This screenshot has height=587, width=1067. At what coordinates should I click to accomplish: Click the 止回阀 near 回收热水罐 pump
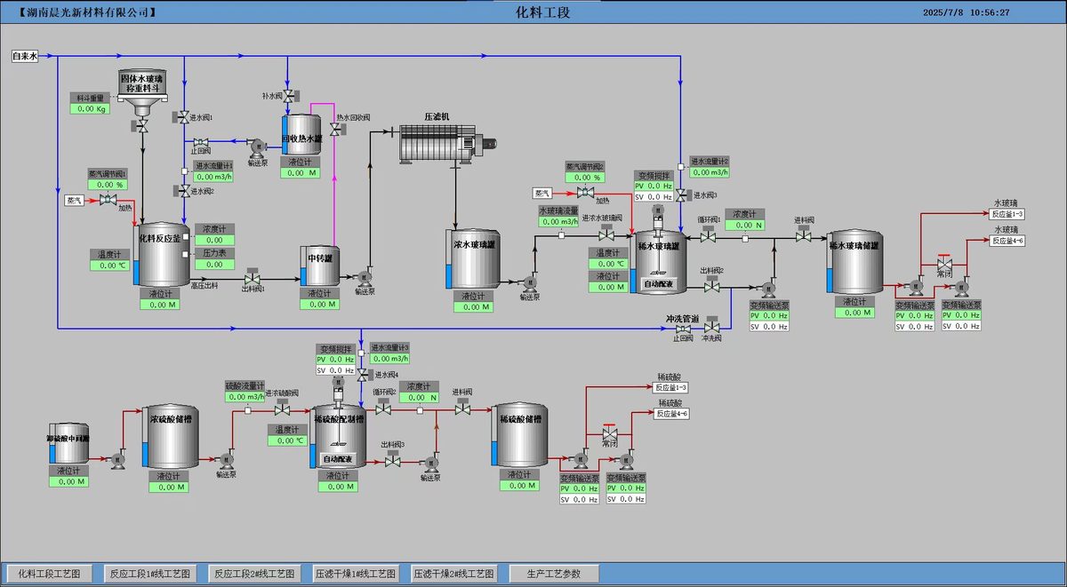click(x=201, y=142)
